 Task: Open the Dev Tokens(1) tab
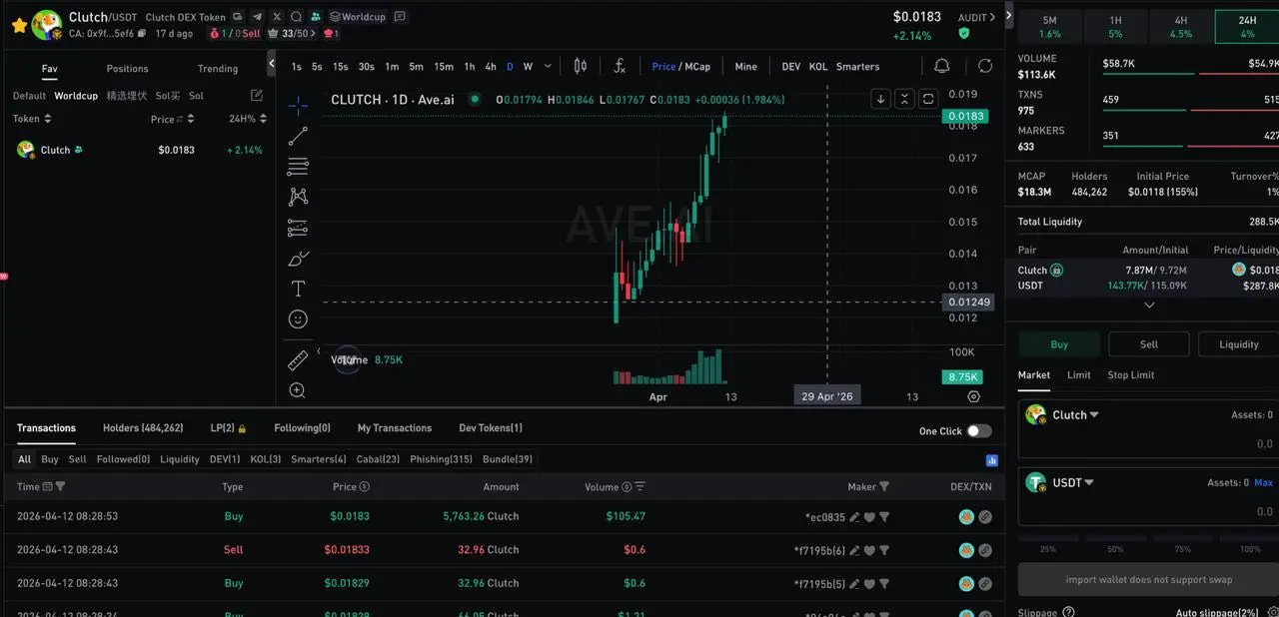[491, 428]
